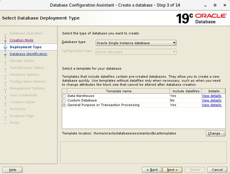The image size is (230, 174).
Task: Click the Fast Recovery Option step label
Action: (27, 68)
